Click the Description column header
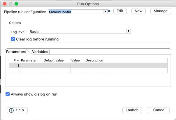 [x=94, y=60]
